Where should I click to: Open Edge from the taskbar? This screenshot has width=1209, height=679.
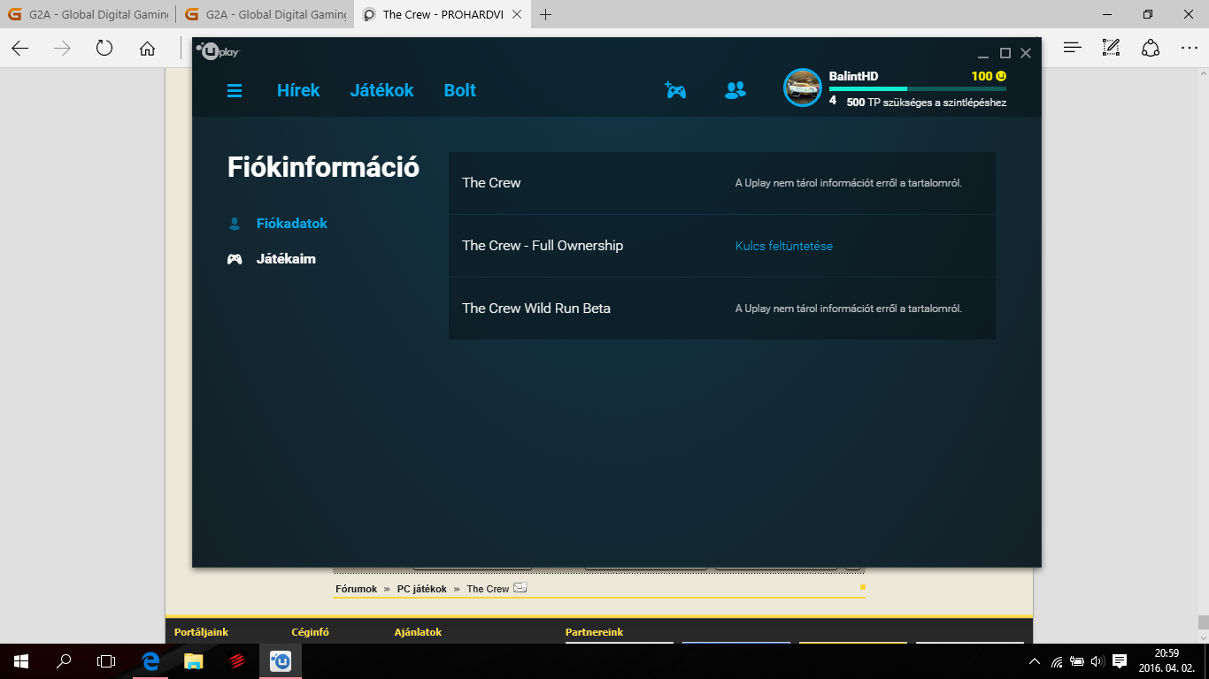pyautogui.click(x=150, y=661)
